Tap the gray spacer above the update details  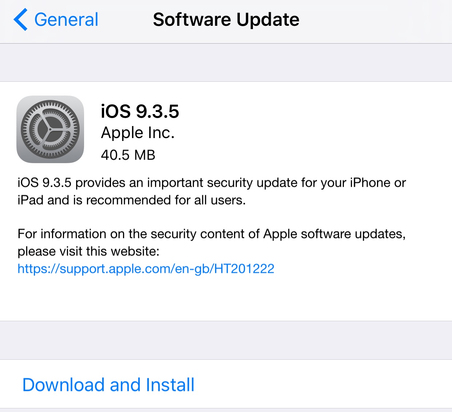(x=226, y=62)
